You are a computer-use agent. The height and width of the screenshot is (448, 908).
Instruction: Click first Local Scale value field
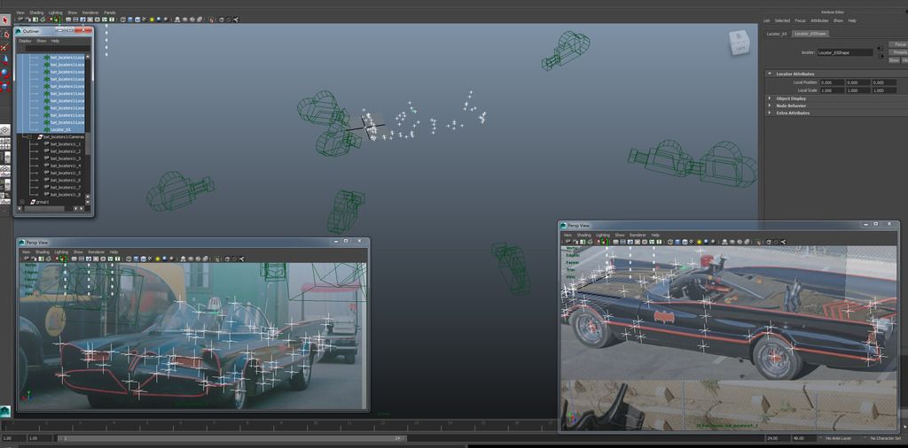tap(832, 90)
